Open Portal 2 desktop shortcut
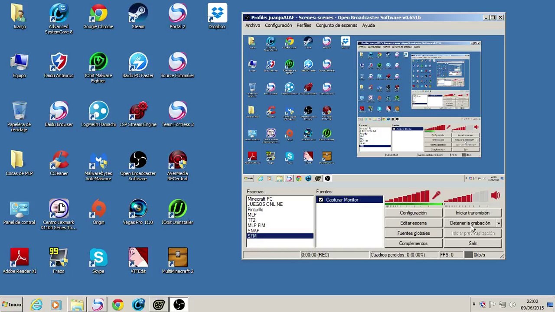Screen dimensions: 555x312 [x=177, y=16]
